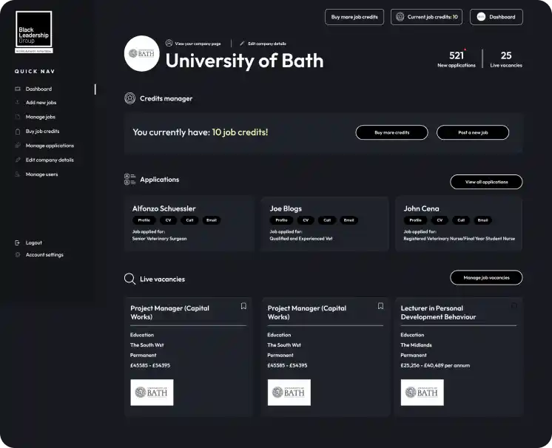
Task: Click the avatar icon on the Dashboard button
Action: coord(481,17)
